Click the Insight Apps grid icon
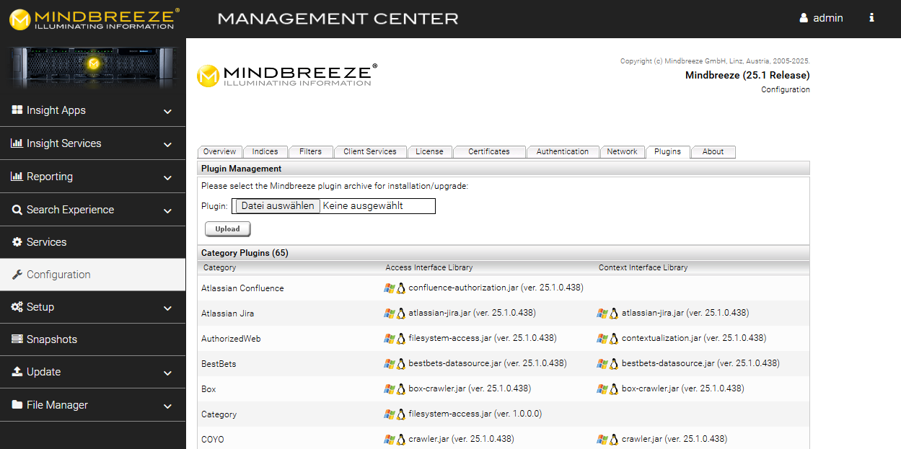Screen dimensions: 901x449 tap(17, 110)
